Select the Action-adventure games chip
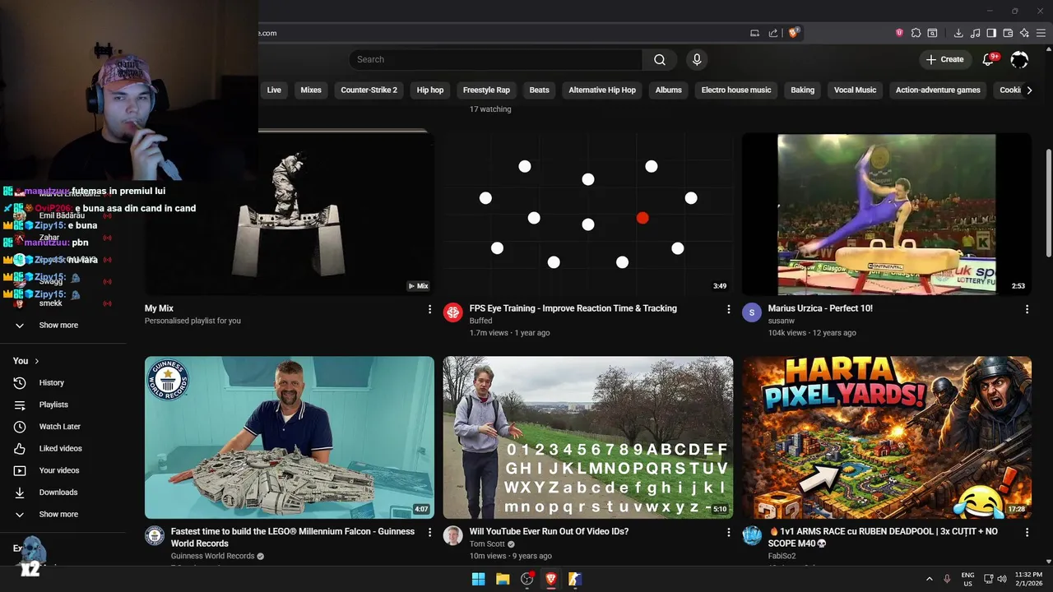 [938, 90]
